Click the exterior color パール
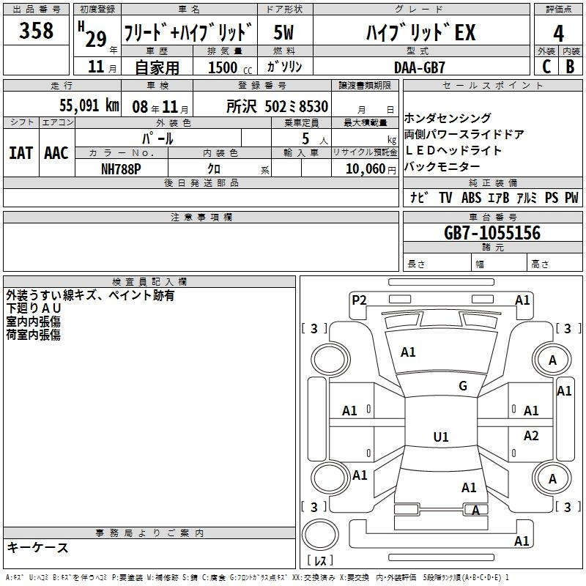586x586 pixels. (157, 138)
